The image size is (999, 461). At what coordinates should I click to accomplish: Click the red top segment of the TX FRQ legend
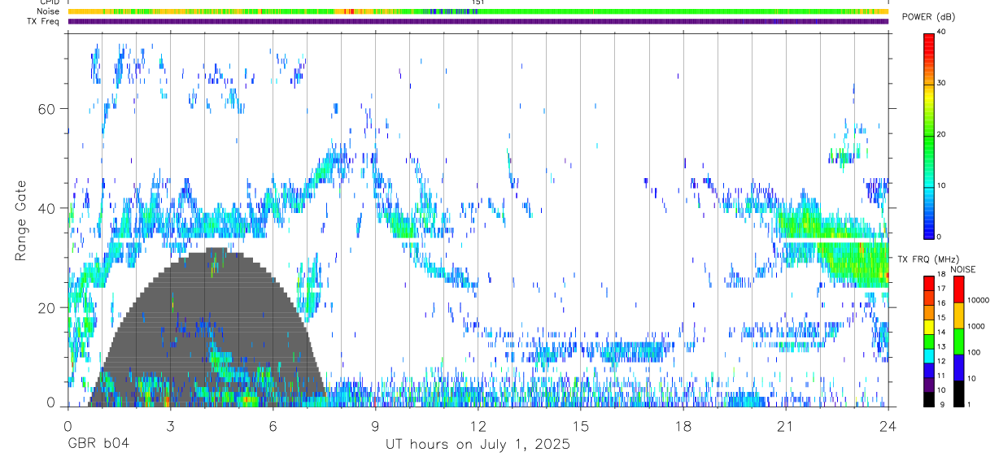point(929,283)
